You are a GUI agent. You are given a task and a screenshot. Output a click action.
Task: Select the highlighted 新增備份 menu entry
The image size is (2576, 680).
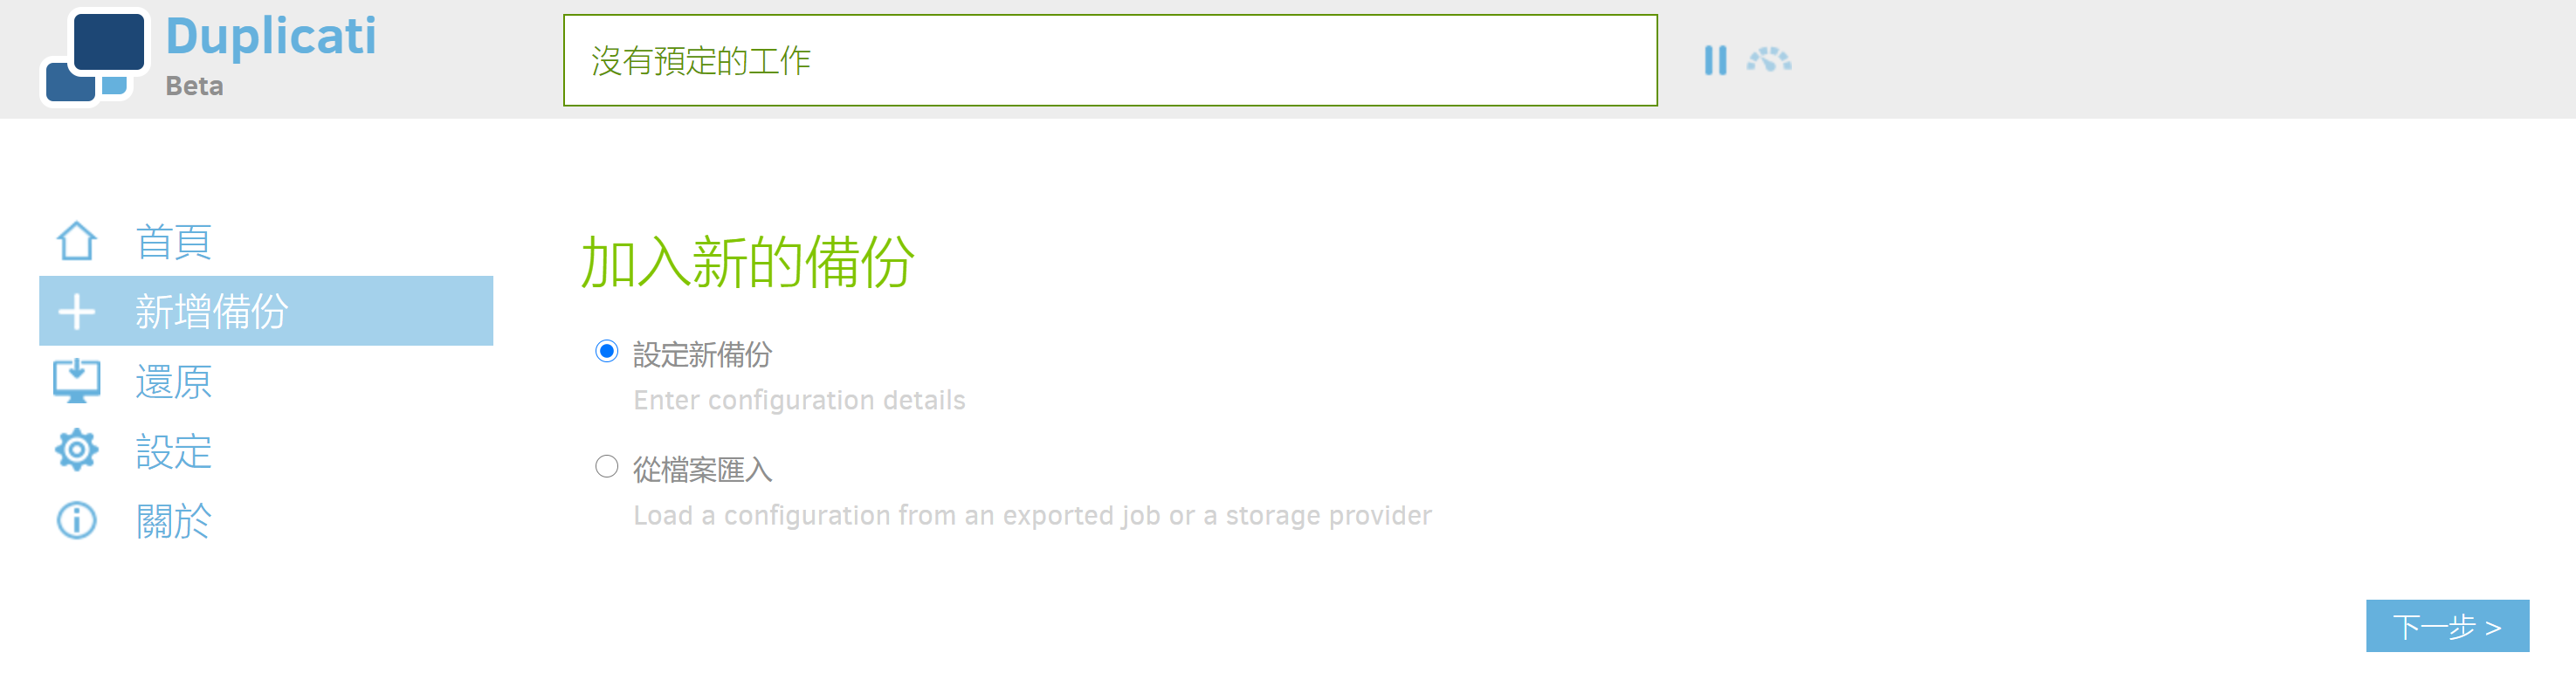pyautogui.click(x=266, y=311)
